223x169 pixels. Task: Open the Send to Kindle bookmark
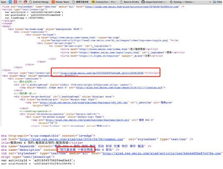click(x=129, y=2)
